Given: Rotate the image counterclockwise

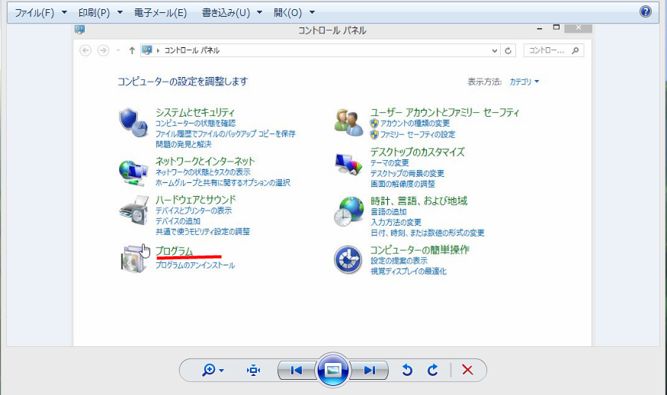Looking at the screenshot, I should (407, 371).
